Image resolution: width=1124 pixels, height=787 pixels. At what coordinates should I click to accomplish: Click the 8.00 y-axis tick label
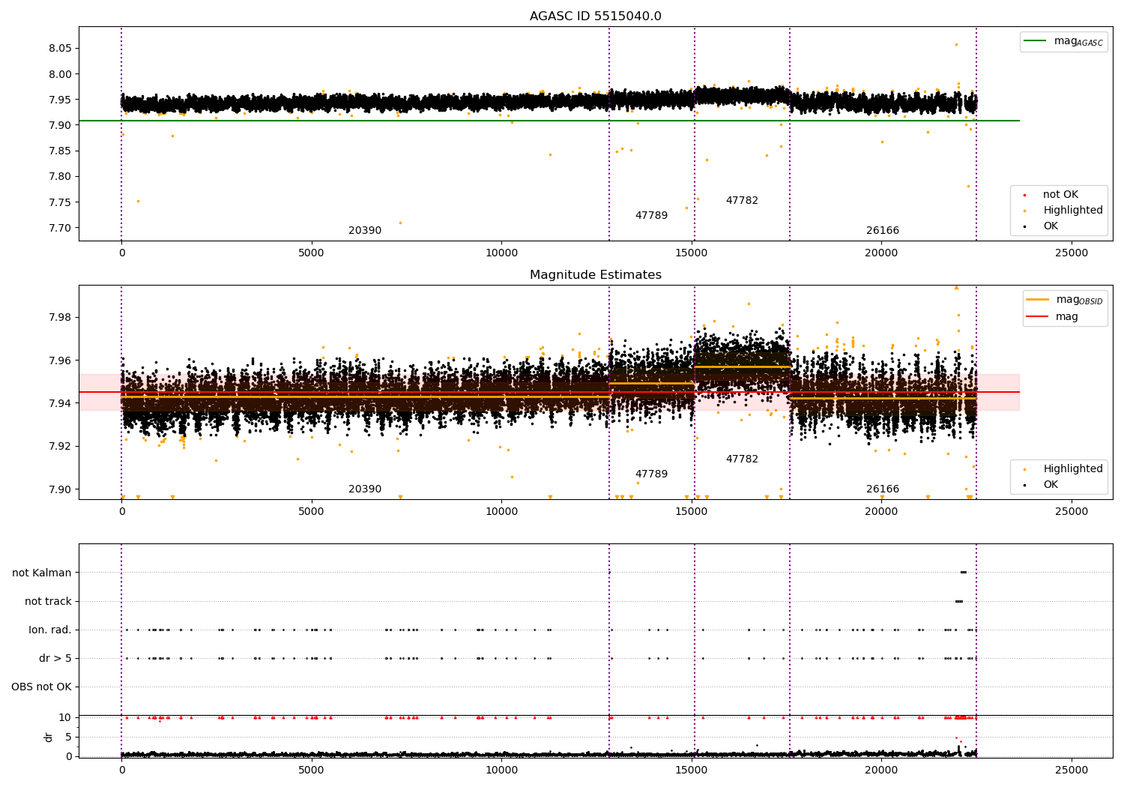coord(59,74)
